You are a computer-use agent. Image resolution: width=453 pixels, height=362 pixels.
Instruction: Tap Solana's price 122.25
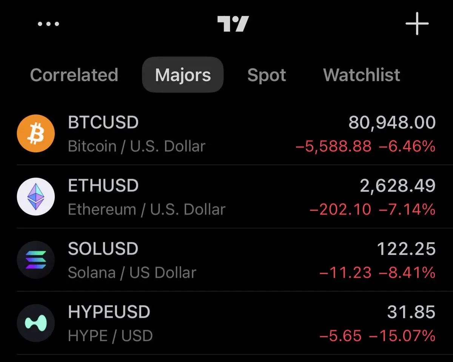point(406,249)
